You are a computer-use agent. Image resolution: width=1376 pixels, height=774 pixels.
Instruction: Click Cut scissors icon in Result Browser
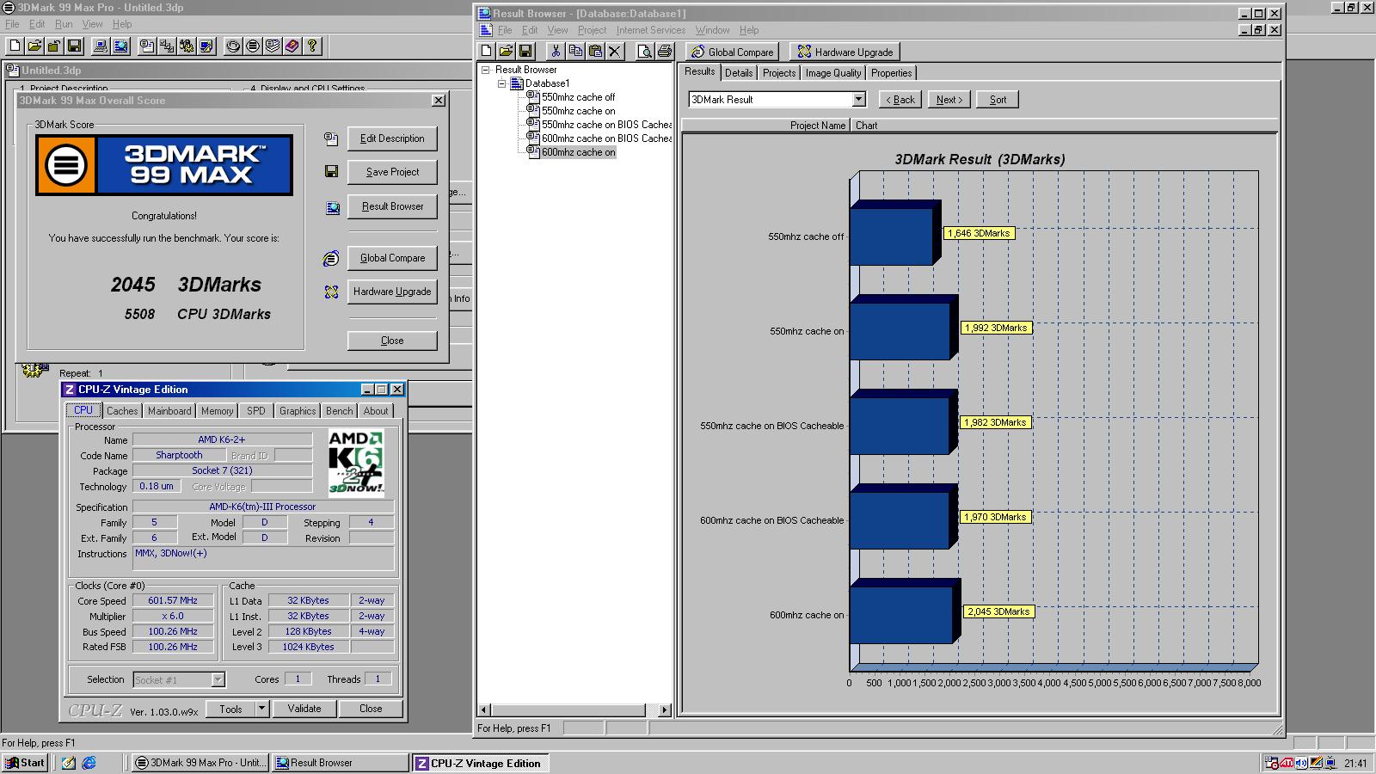click(556, 51)
